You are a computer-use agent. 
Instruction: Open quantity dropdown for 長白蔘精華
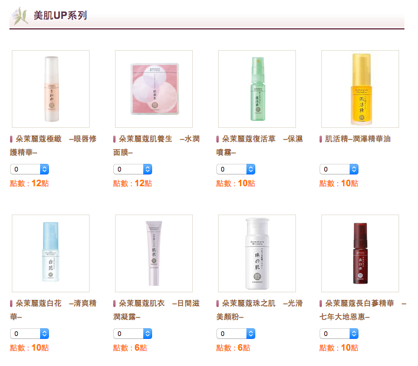pos(339,334)
